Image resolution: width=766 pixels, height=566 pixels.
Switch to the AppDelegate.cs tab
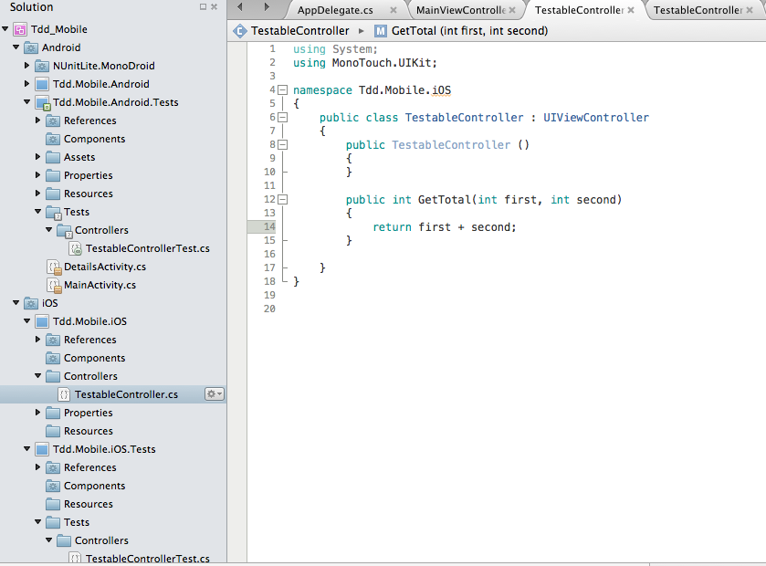tap(335, 10)
